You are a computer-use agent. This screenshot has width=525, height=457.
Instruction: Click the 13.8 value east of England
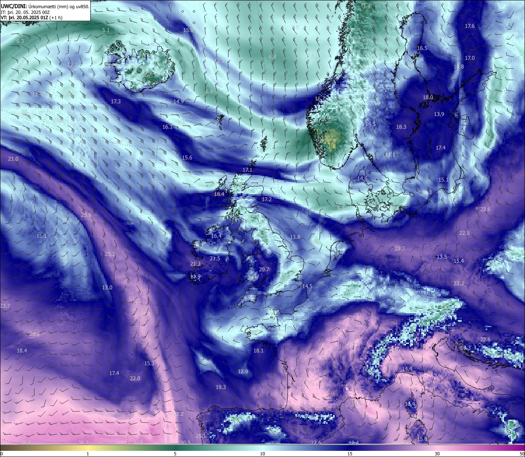click(295, 237)
